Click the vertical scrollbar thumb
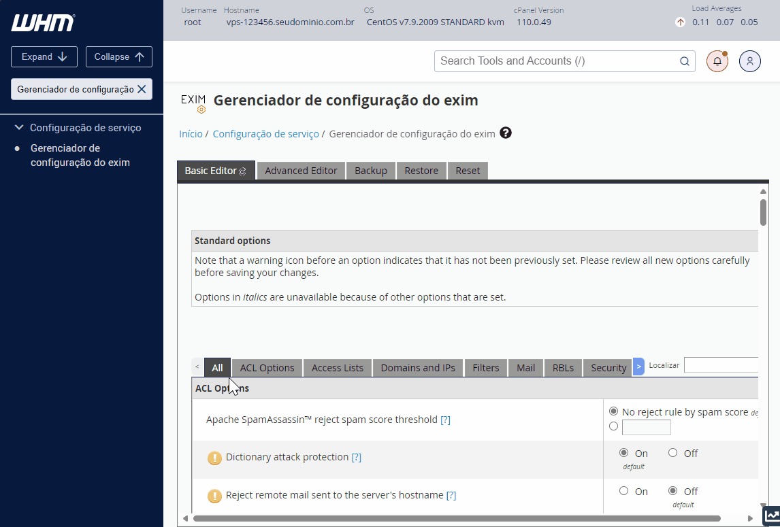Viewport: 780px width, 527px height. point(763,212)
